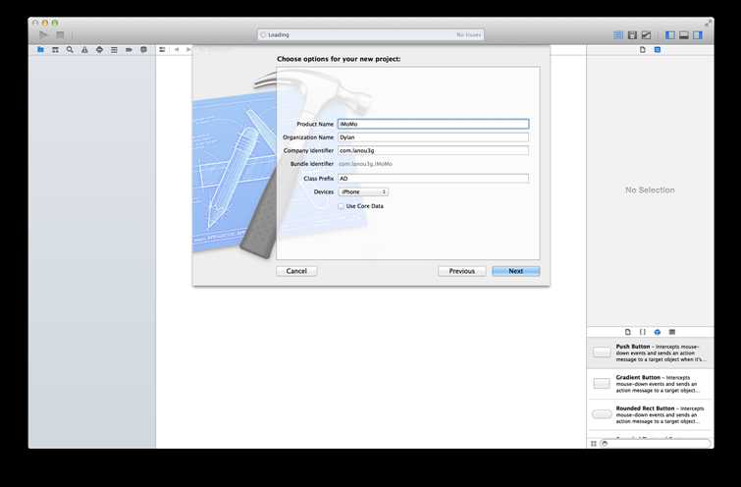Open the File Template library icon
Viewport: 741px width, 487px height.
tap(627, 332)
